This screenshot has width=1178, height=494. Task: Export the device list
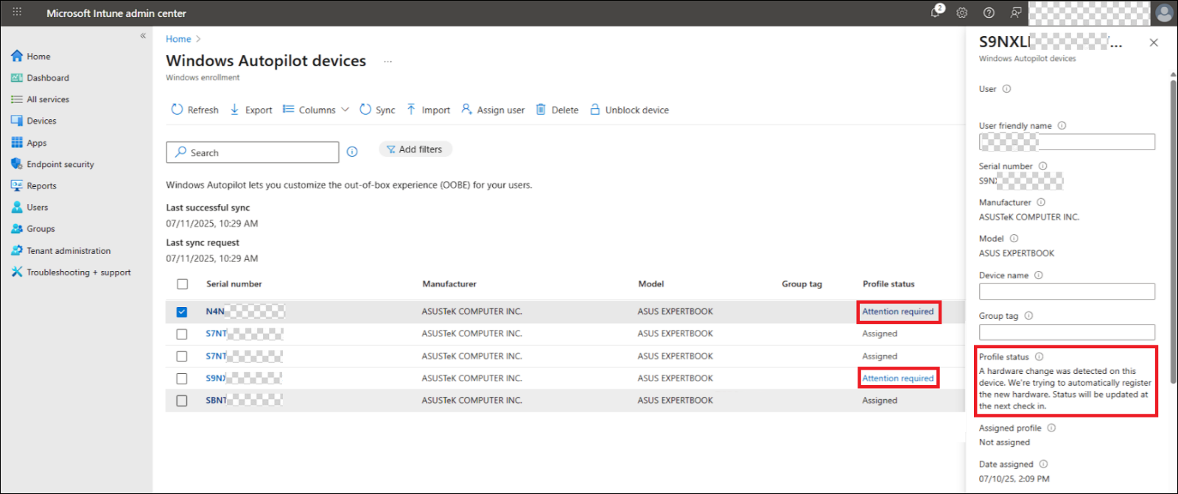click(x=250, y=110)
